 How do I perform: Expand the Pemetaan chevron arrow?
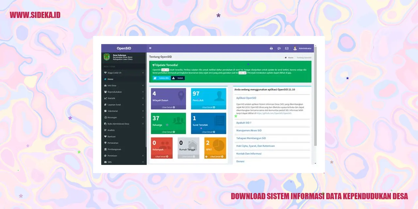coord(143,155)
